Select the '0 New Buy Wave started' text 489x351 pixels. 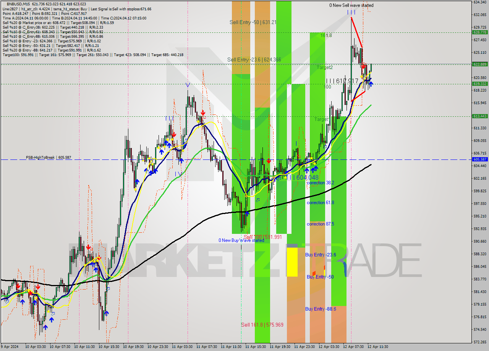point(241,240)
